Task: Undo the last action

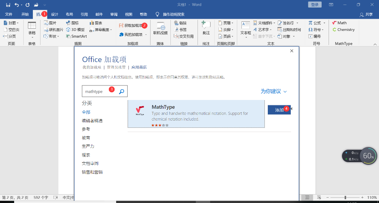Action: (x=16, y=5)
